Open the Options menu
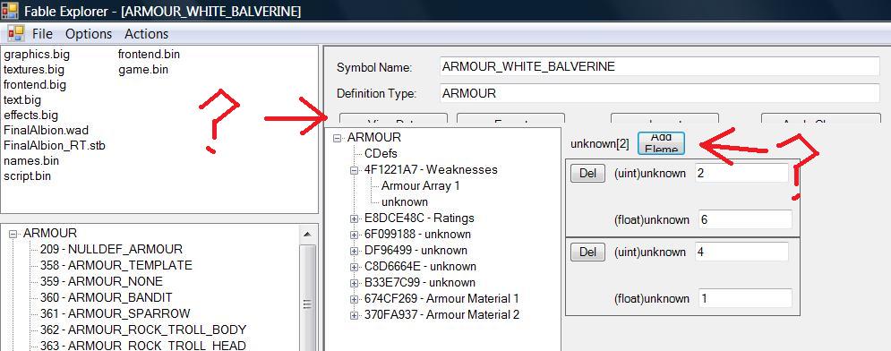This screenshot has height=351, width=891. pos(89,33)
